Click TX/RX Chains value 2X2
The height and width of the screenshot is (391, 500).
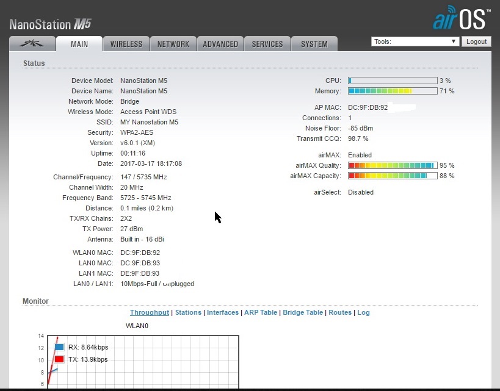[x=126, y=218]
